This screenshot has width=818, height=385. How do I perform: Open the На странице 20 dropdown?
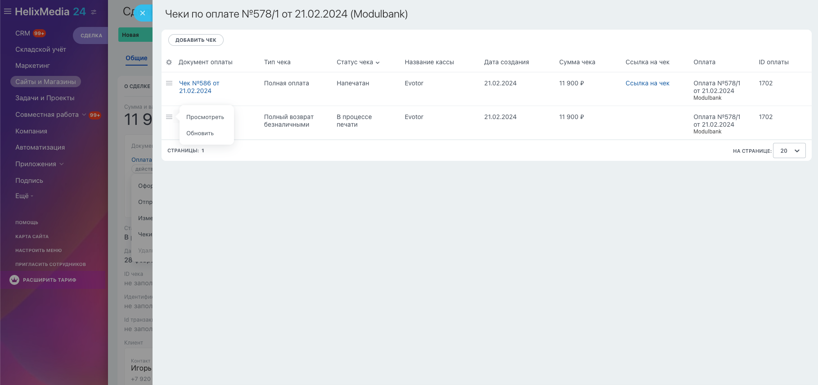(x=789, y=151)
